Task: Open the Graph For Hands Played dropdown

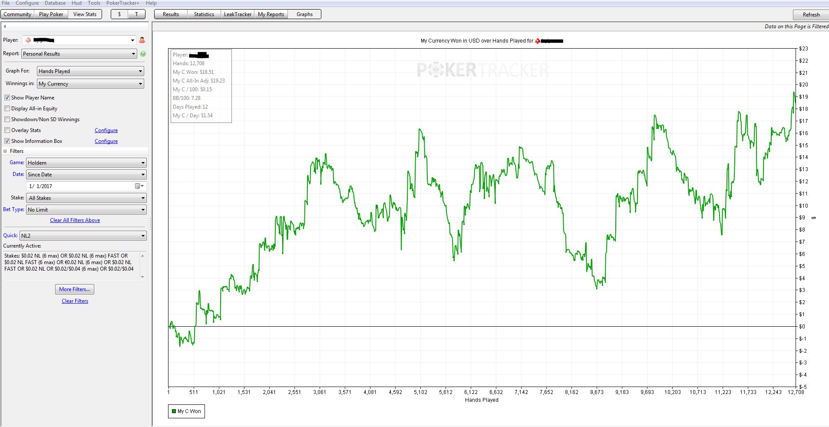Action: 90,71
